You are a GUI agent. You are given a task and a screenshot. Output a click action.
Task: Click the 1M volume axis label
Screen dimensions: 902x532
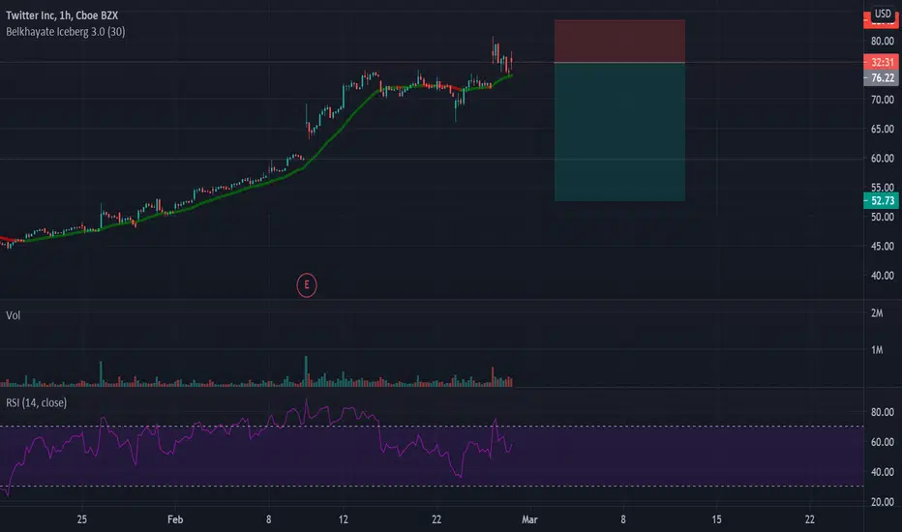click(877, 350)
